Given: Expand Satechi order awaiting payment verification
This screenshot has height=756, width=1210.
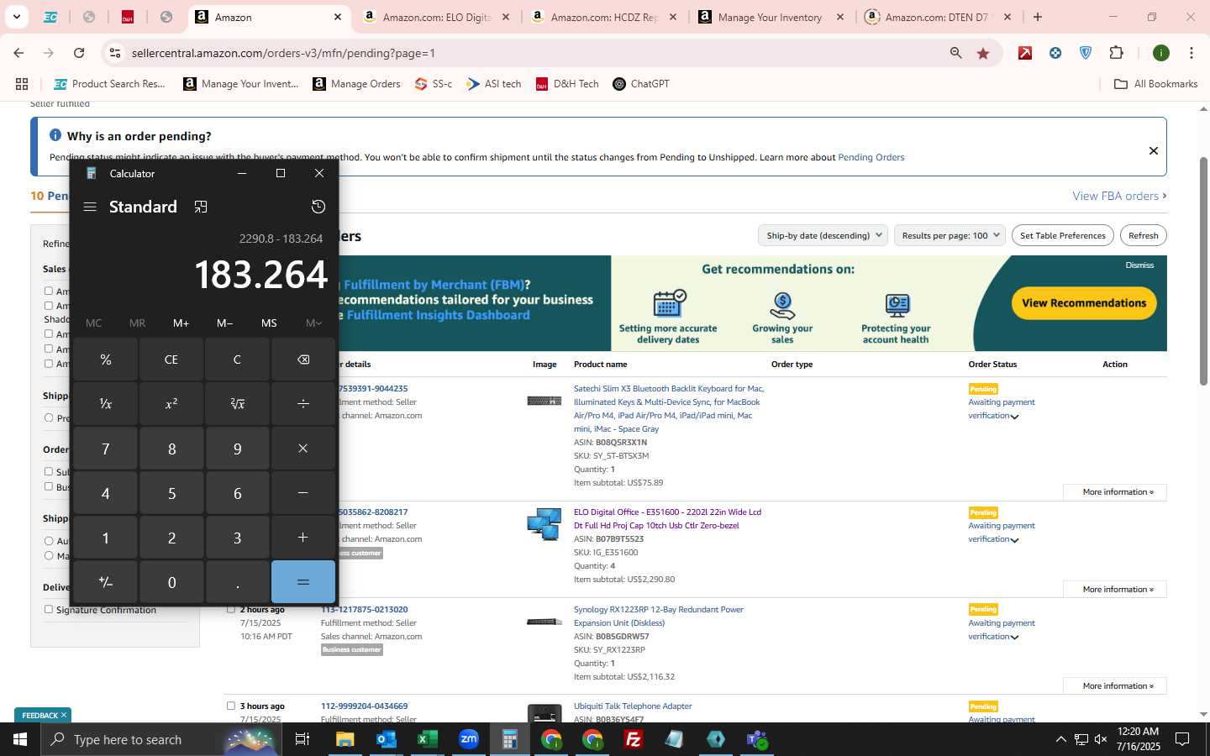Looking at the screenshot, I should coord(1014,417).
